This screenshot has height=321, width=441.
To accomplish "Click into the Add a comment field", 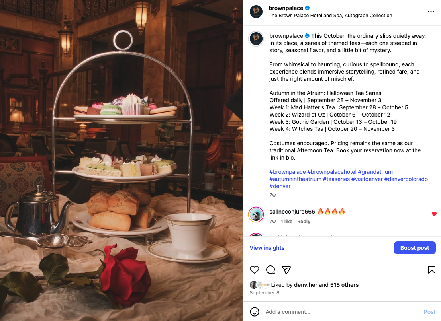I will (342, 312).
